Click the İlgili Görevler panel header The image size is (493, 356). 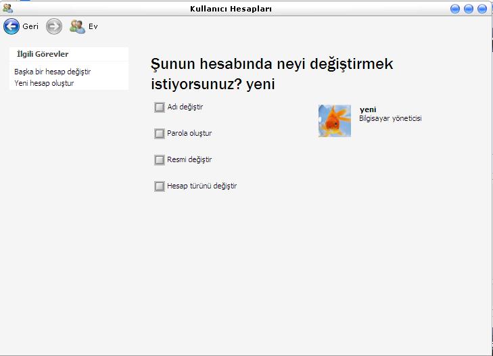(43, 54)
